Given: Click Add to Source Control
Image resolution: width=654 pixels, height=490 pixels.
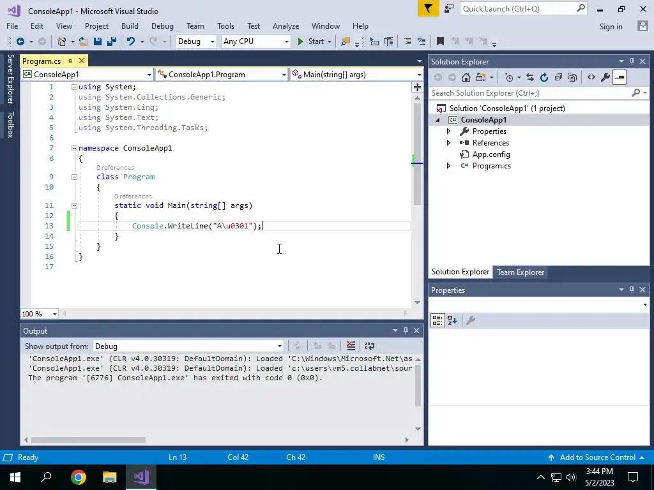Looking at the screenshot, I should (x=597, y=457).
